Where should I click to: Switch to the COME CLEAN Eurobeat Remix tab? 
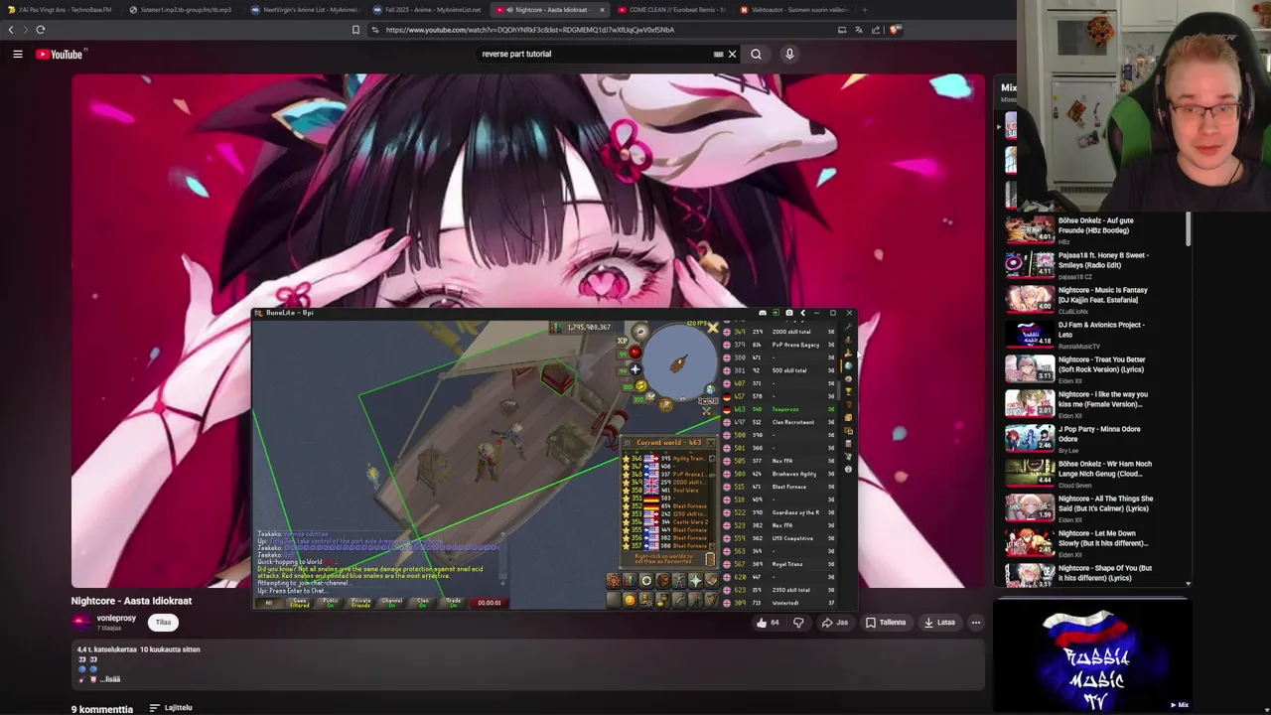tap(672, 10)
